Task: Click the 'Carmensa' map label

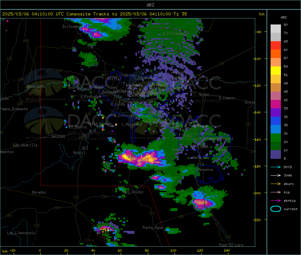Action: coord(205,170)
